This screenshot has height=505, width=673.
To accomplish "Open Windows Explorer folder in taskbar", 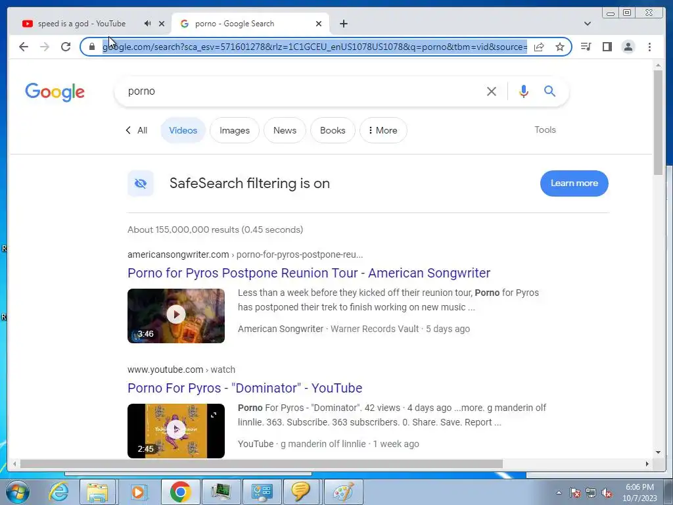I will 97,492.
